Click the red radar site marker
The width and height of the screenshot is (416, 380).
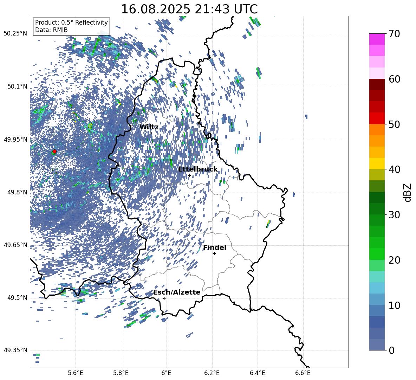[x=54, y=152]
